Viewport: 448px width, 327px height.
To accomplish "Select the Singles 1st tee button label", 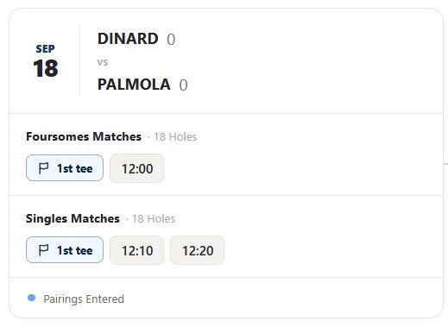I will pos(75,250).
